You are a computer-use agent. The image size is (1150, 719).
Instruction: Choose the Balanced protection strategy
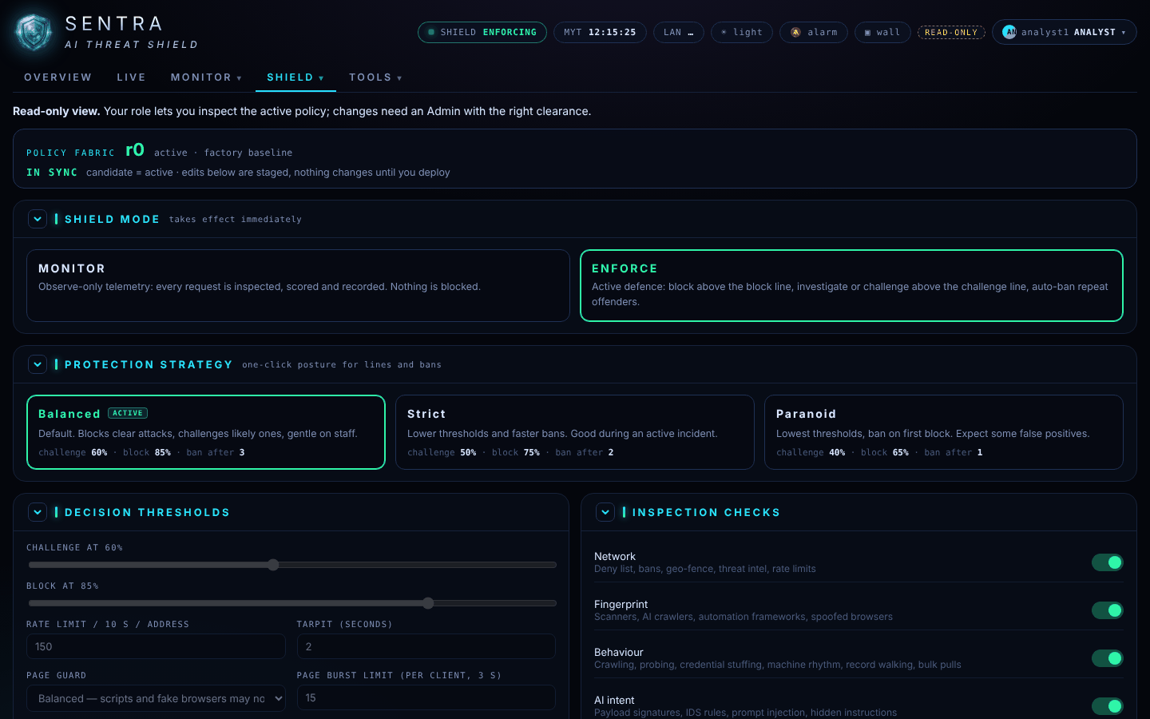[x=206, y=432]
